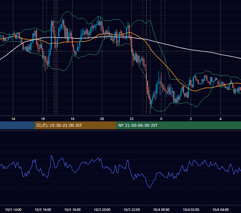
Task: Select the NY 21:00-06:00 JST session bar
Action: click(178, 125)
